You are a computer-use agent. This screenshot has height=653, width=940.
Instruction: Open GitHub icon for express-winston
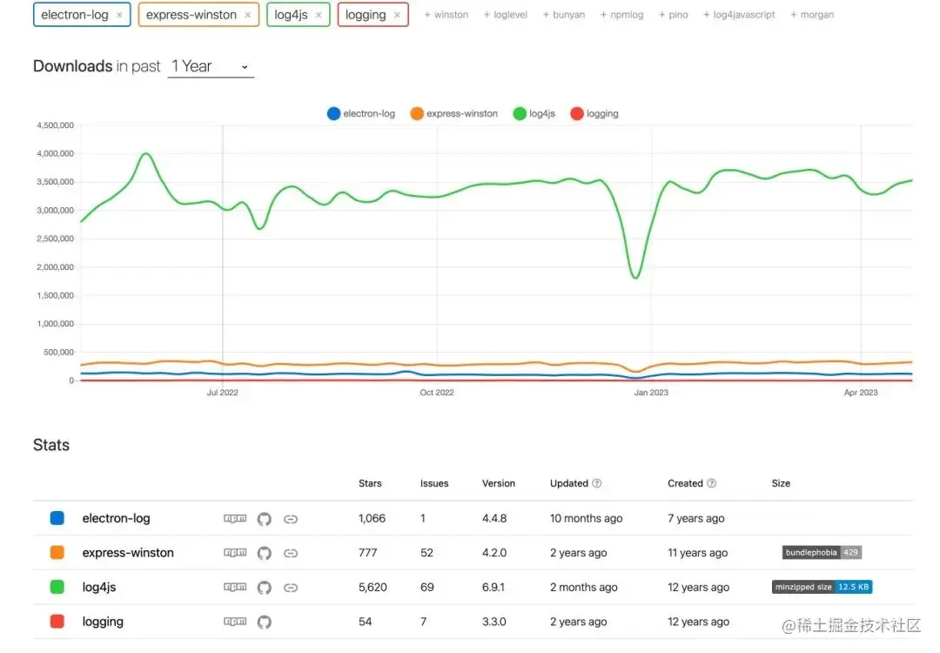[x=265, y=553]
